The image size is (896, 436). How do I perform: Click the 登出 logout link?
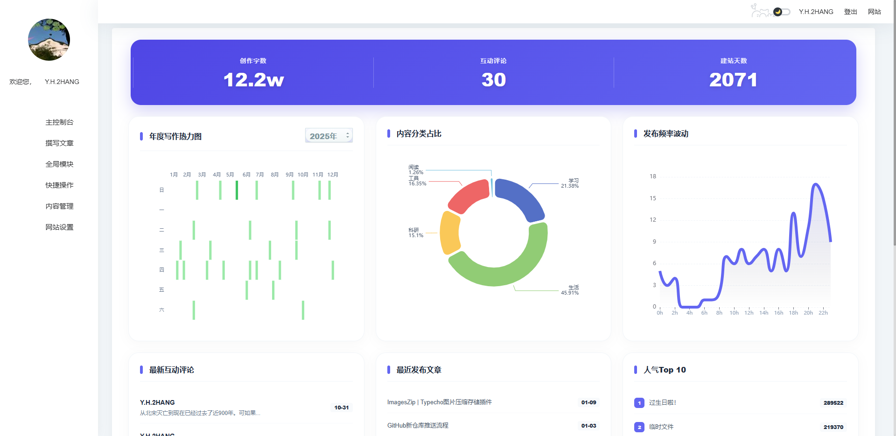[850, 11]
